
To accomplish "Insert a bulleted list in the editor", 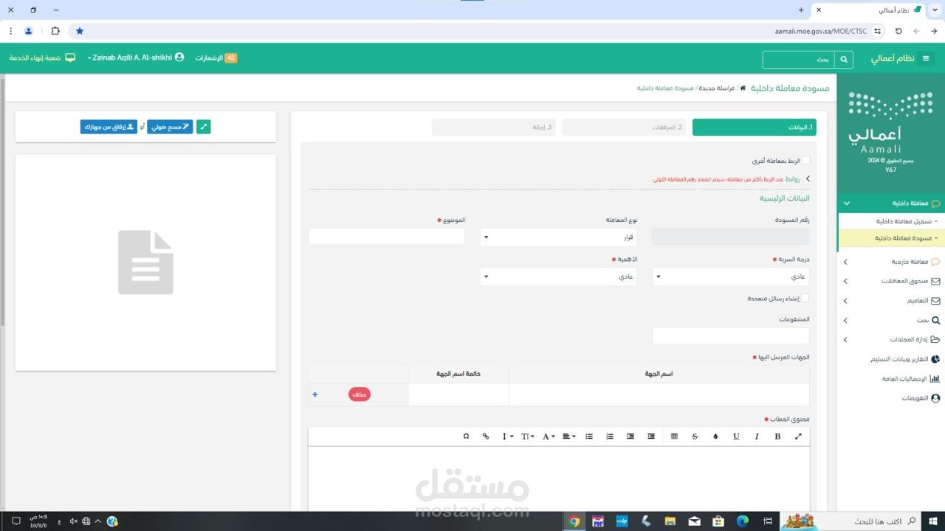I will (x=589, y=437).
